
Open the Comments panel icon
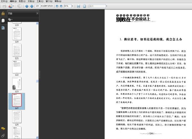3,128
